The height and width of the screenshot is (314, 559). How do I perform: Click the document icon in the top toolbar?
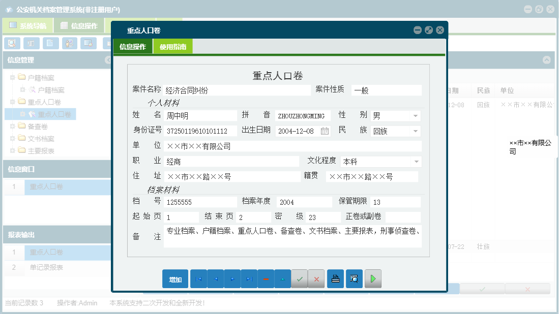pyautogui.click(x=50, y=43)
